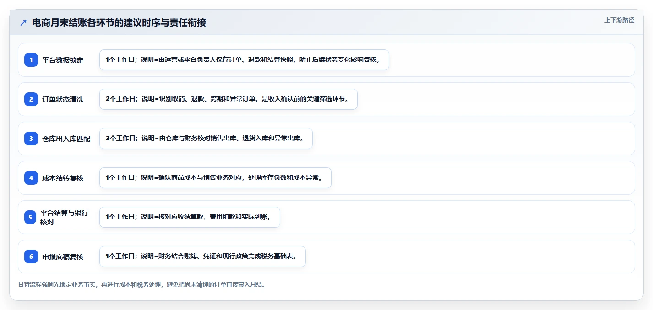Open the description box about 识别取消、退款、跨期和异常订单
The height and width of the screenshot is (310, 653).
tap(229, 99)
